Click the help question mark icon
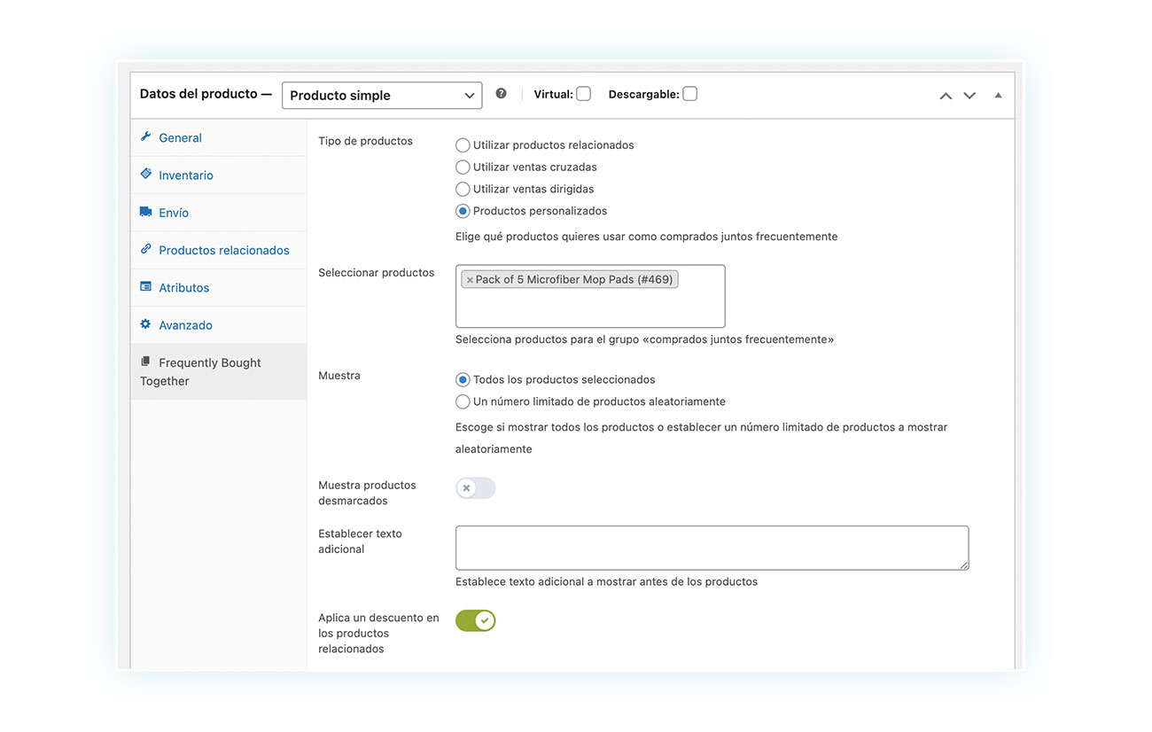1152x732 pixels. coord(501,93)
